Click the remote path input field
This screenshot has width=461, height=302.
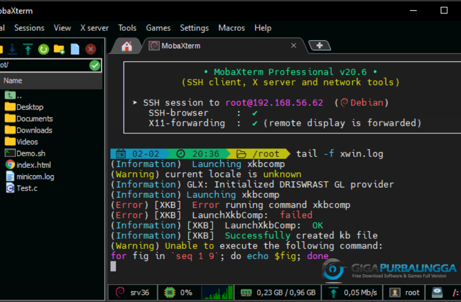44,65
